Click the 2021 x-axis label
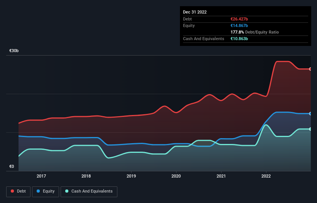Image resolution: width=317 pixels, height=203 pixels. (221, 176)
